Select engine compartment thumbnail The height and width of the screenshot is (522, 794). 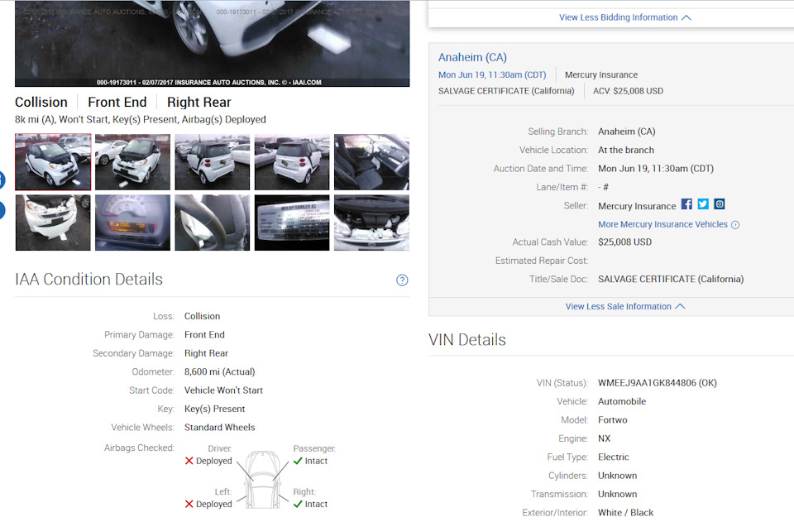[371, 223]
